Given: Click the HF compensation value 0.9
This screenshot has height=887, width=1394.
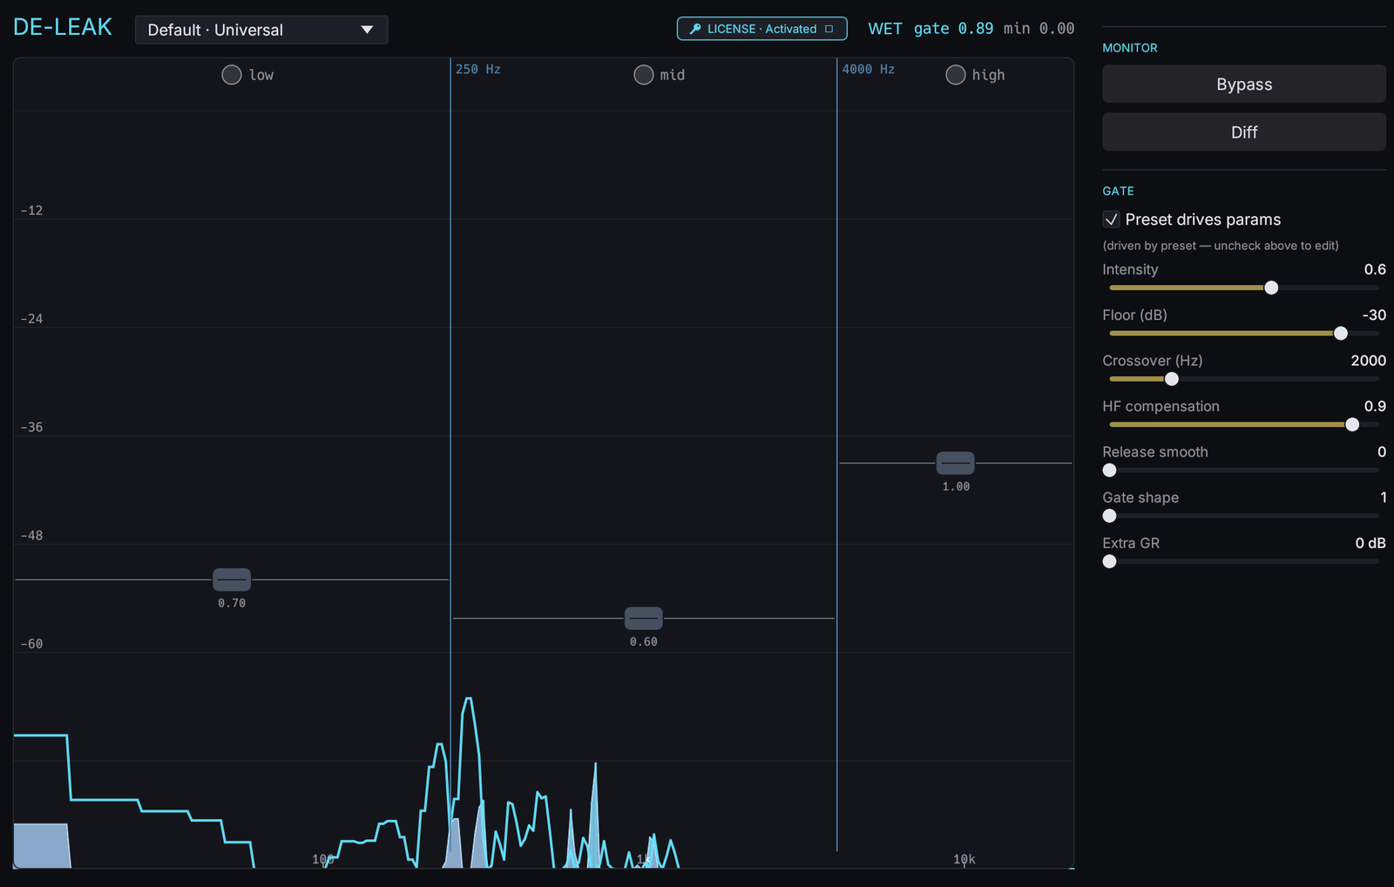Looking at the screenshot, I should click(1375, 406).
